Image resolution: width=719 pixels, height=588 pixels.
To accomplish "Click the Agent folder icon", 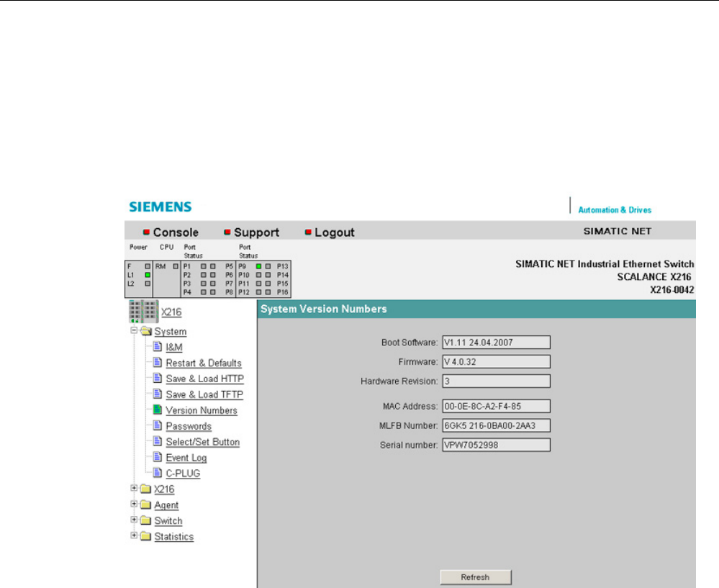I will 145,505.
